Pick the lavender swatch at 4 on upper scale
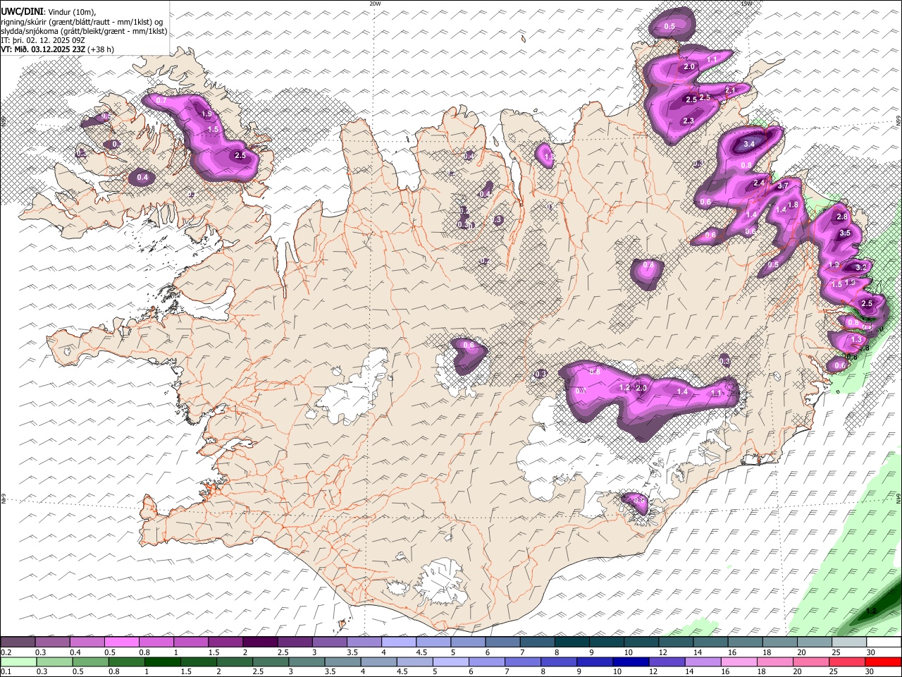The image size is (902, 677). pos(398,642)
